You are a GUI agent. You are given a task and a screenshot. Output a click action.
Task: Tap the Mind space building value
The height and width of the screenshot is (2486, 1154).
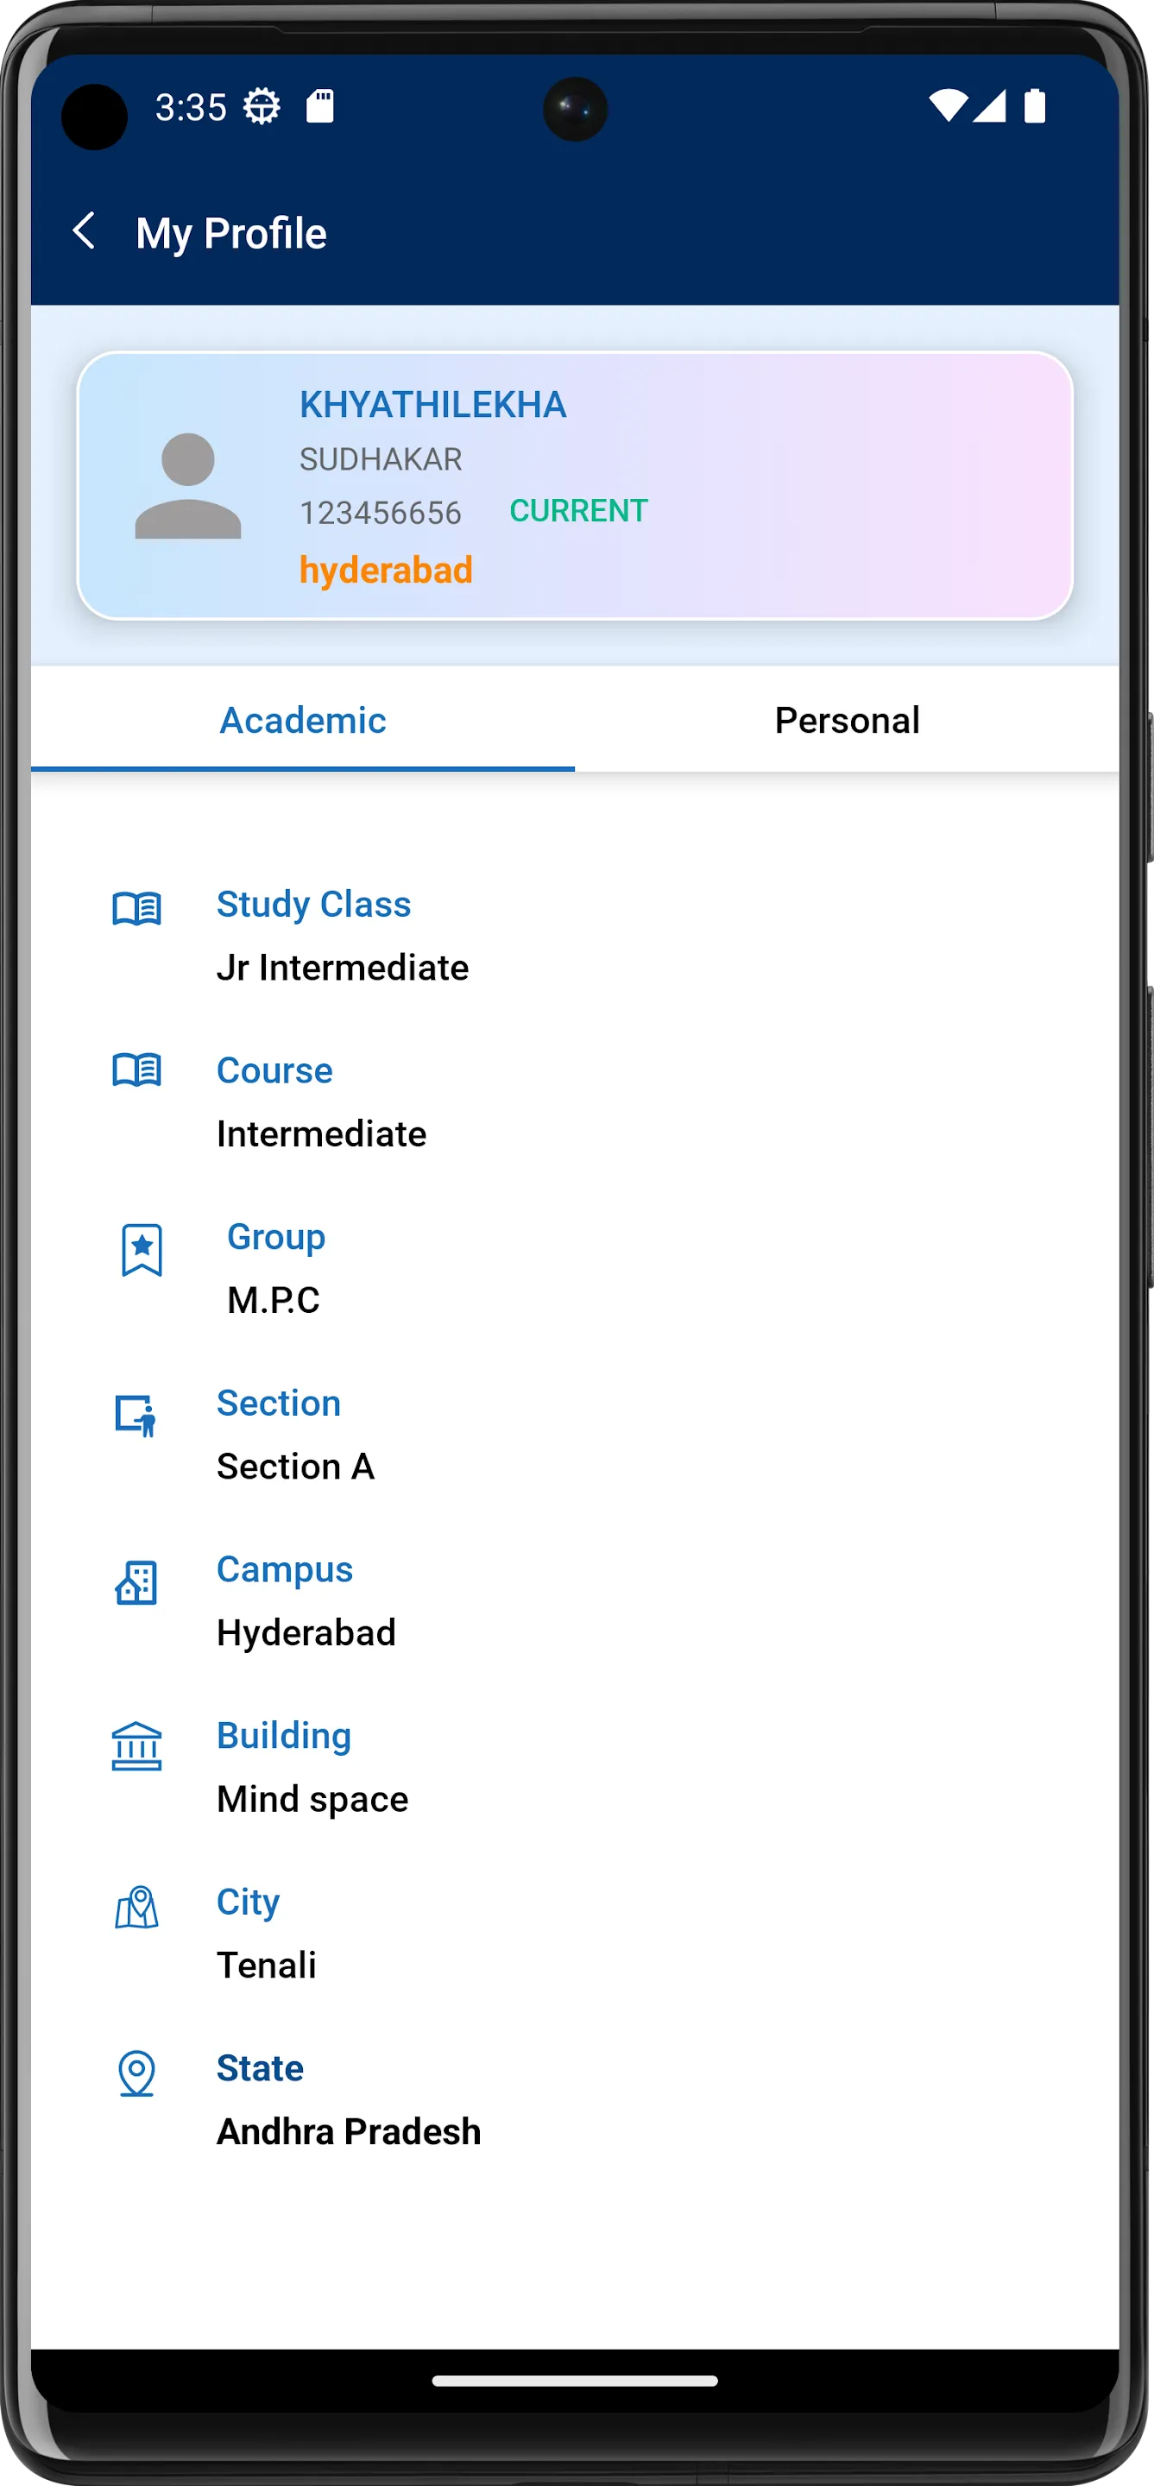(312, 1799)
